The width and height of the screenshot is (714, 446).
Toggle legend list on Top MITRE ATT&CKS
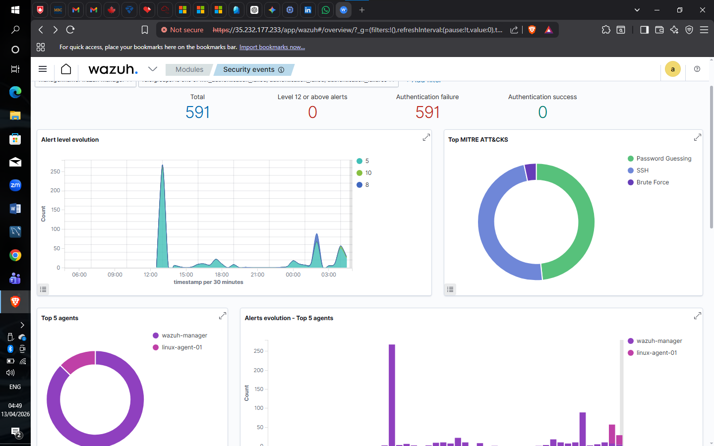(450, 289)
